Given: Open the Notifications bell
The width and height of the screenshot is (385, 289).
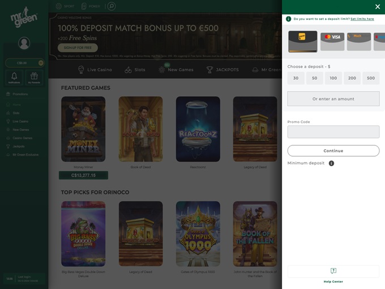Looking at the screenshot, I should [x=14, y=77].
